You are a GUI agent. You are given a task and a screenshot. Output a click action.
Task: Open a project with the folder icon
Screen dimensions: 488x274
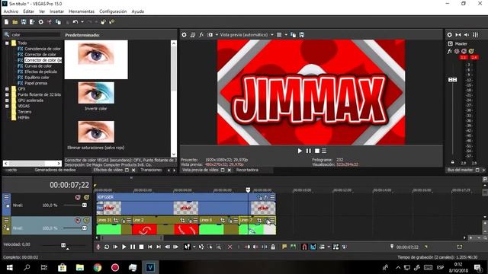pos(15,22)
